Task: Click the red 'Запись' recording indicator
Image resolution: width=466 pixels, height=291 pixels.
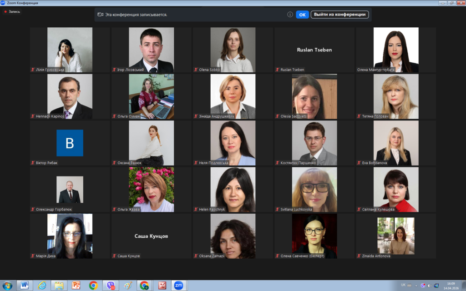Action: (12, 11)
